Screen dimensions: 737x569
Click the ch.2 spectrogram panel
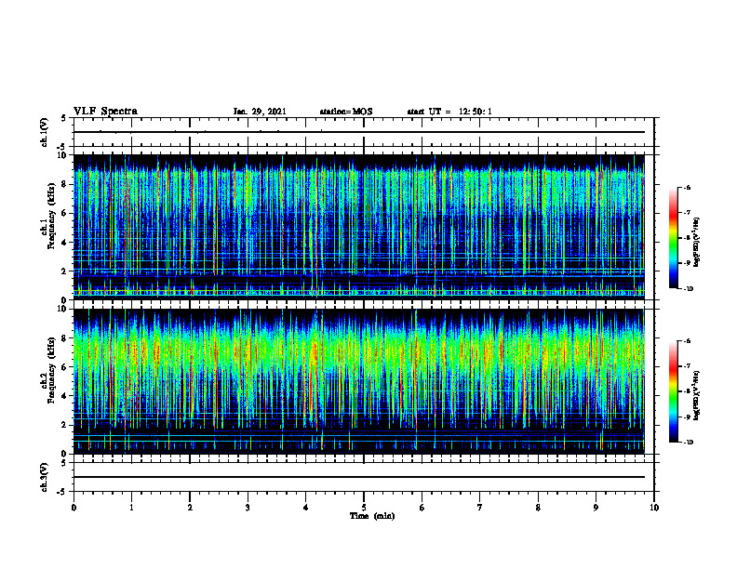359,381
